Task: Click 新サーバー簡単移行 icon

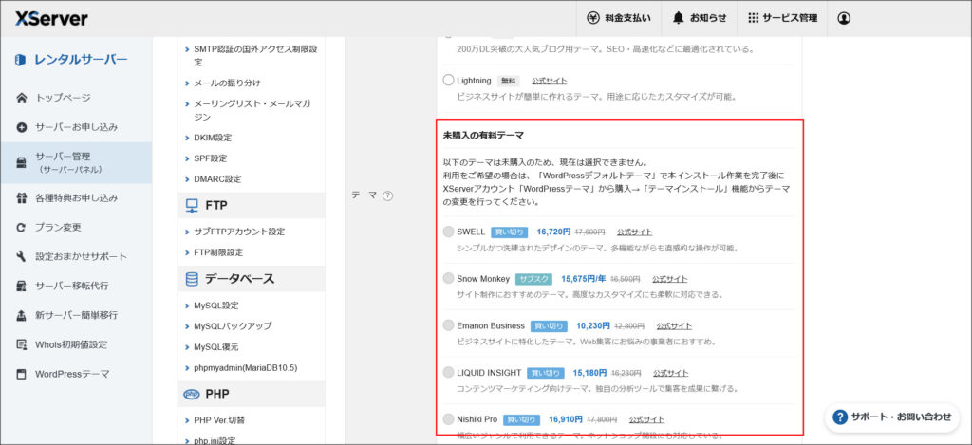Action: point(22,315)
